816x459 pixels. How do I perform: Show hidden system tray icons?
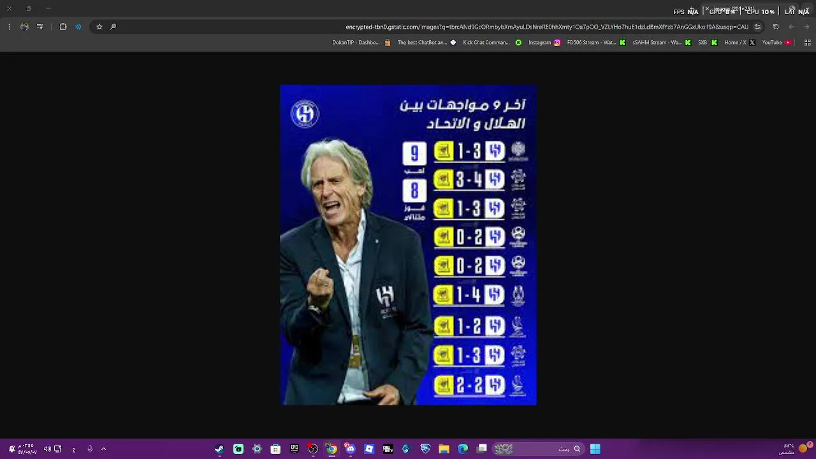pyautogui.click(x=103, y=449)
